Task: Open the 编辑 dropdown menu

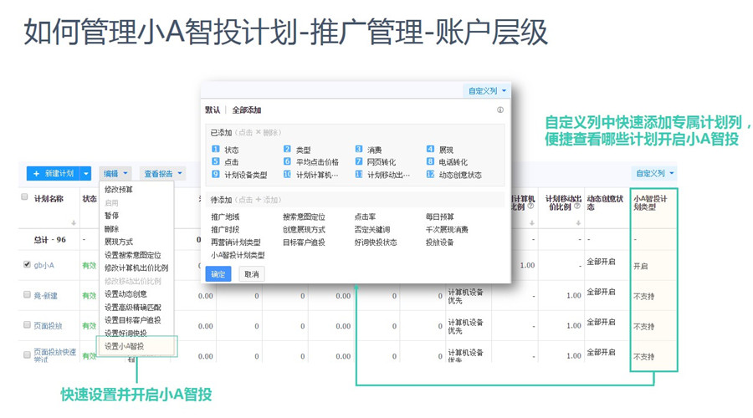Action: point(115,174)
